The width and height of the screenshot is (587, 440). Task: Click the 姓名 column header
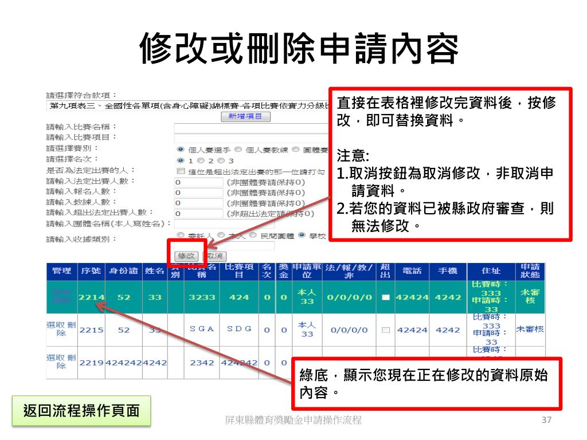(155, 271)
